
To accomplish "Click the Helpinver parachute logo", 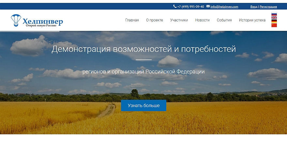I will click(16, 20).
